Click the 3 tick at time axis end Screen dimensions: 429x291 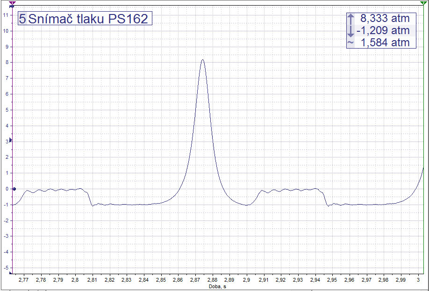point(418,280)
